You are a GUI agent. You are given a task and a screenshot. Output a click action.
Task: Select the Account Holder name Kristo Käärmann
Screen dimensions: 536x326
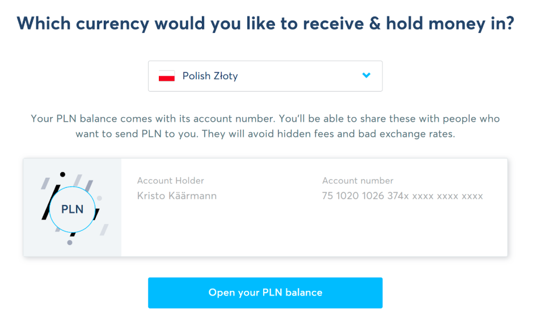point(177,195)
